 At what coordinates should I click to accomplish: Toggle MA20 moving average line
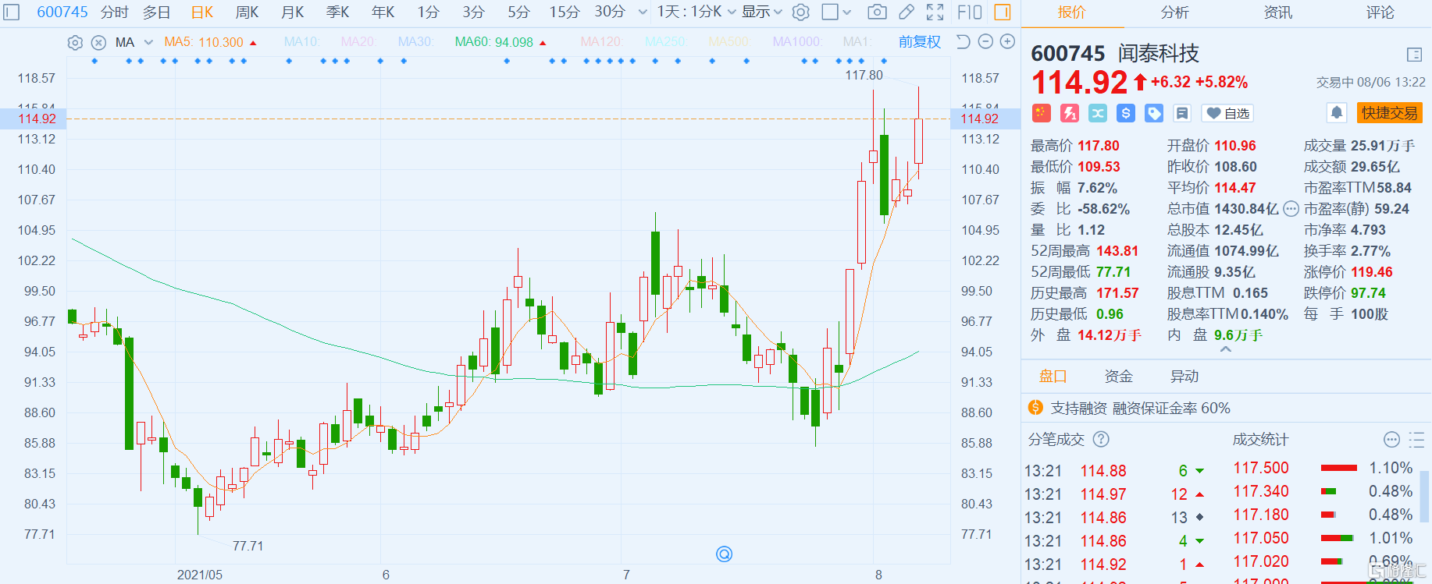coord(359,41)
